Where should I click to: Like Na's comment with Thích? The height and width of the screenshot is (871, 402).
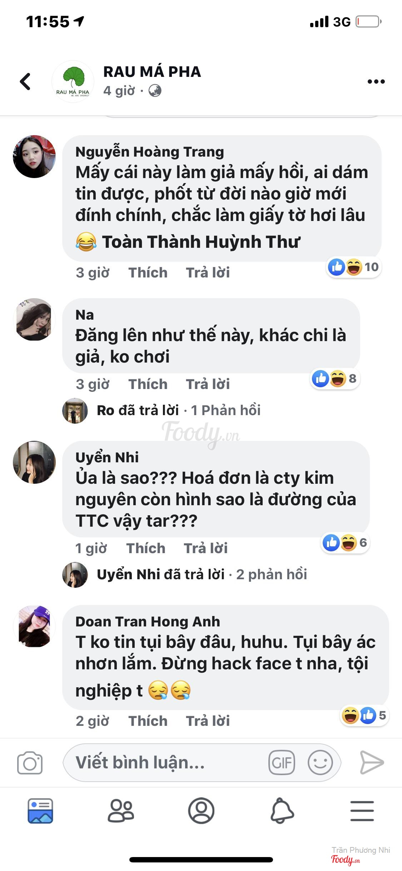148,384
